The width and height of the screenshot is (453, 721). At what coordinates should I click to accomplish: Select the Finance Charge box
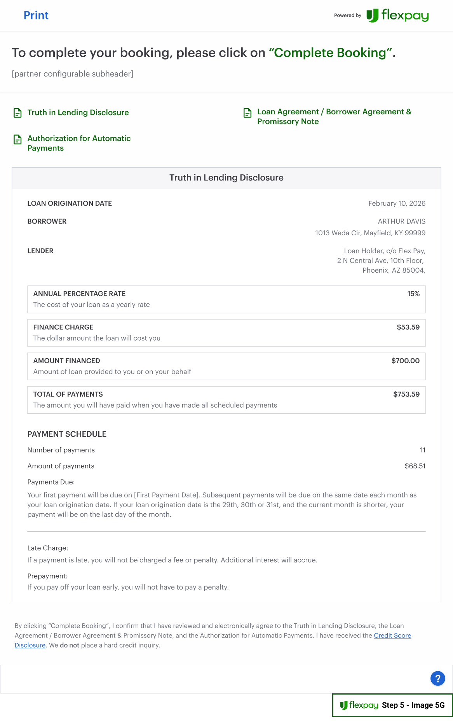coord(226,333)
